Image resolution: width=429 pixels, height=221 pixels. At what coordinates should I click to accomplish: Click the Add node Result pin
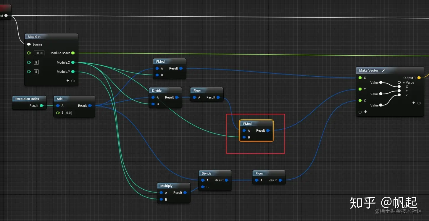pyautogui.click(x=90, y=106)
